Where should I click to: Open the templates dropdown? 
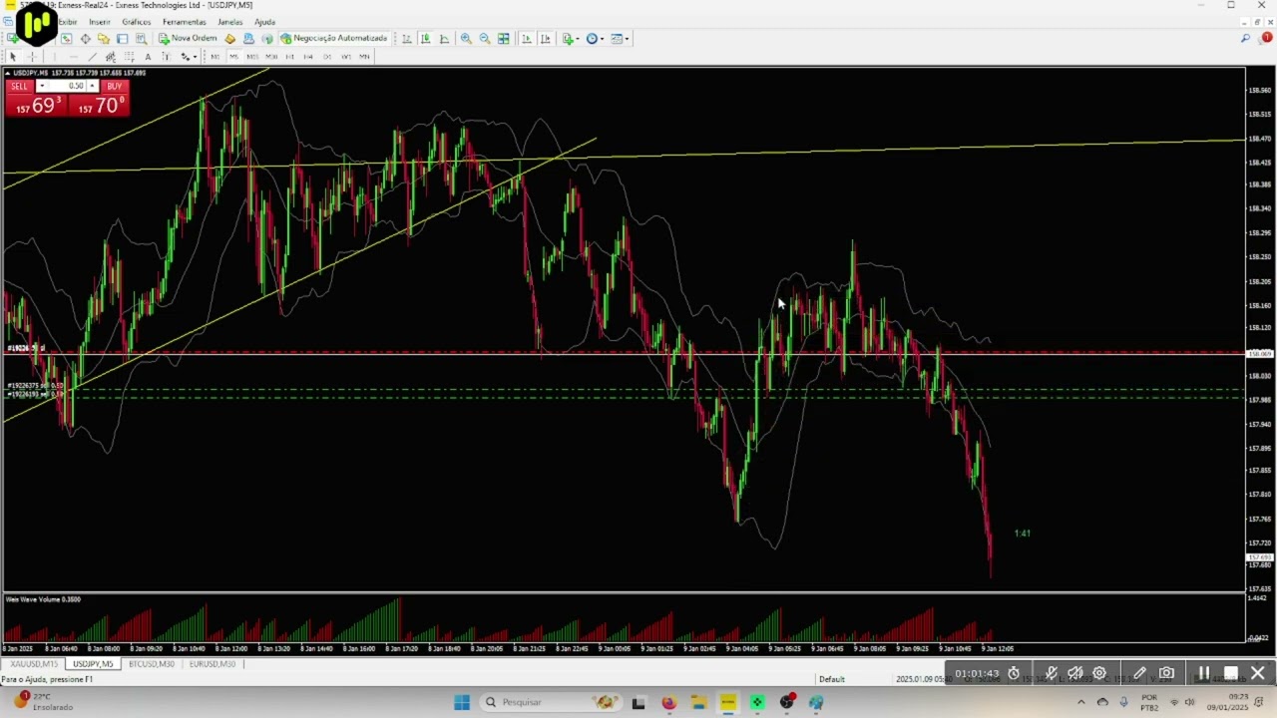point(621,38)
